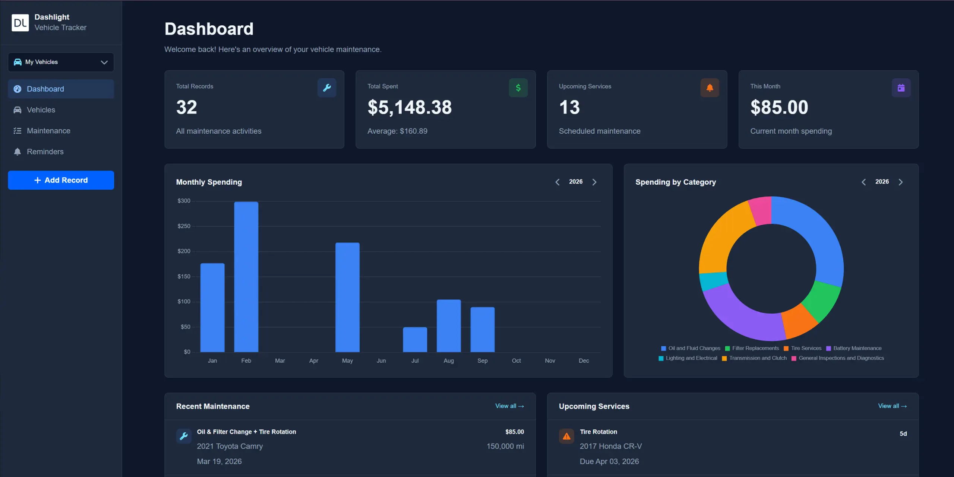Image resolution: width=954 pixels, height=477 pixels.
Task: Toggle Oil and Fluid Changes legend swatch
Action: click(663, 349)
